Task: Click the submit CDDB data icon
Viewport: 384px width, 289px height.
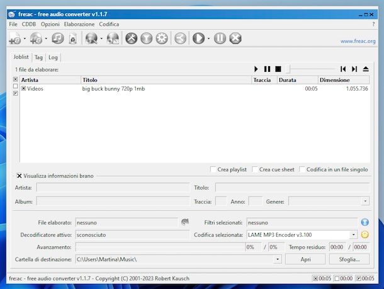Action: click(x=113, y=38)
